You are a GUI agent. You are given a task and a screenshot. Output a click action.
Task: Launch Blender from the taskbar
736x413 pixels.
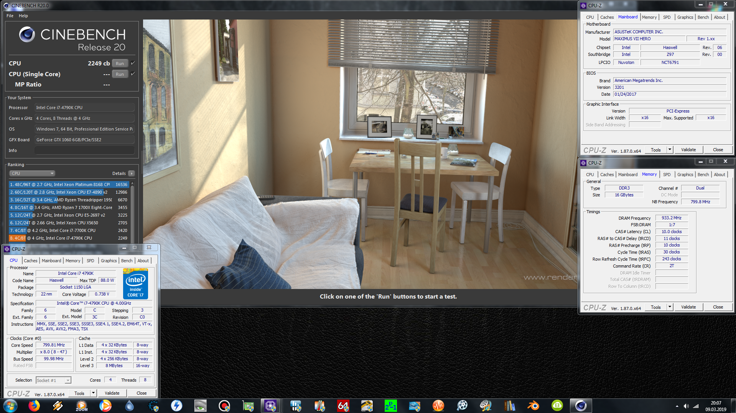(x=533, y=406)
